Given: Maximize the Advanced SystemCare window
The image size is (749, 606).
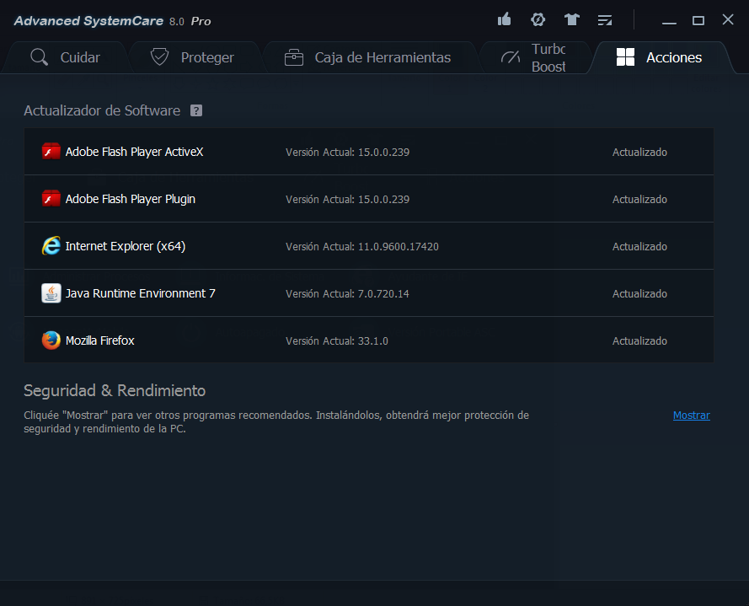Looking at the screenshot, I should pyautogui.click(x=698, y=20).
